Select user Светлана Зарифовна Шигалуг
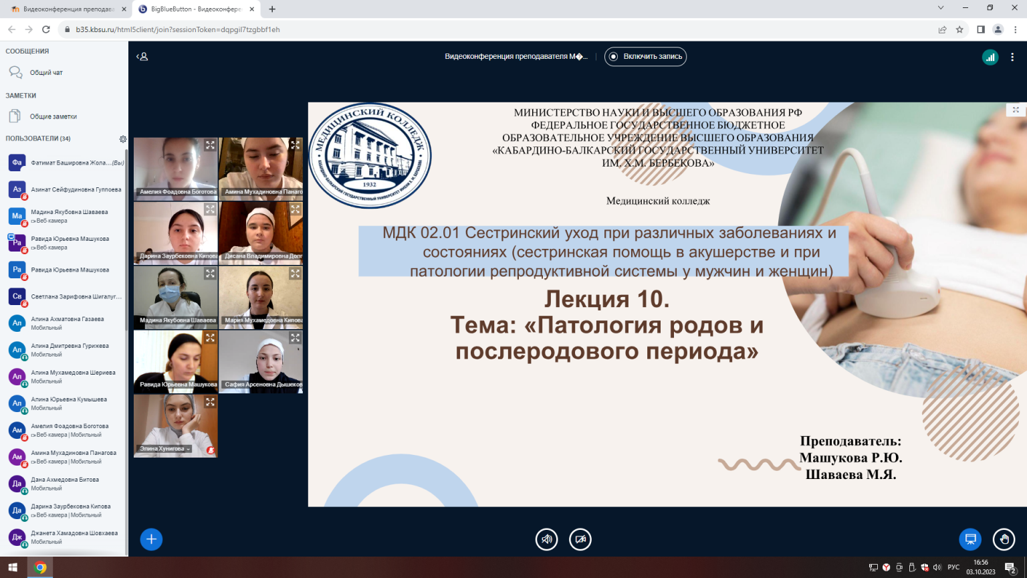1027x578 pixels. [x=65, y=296]
